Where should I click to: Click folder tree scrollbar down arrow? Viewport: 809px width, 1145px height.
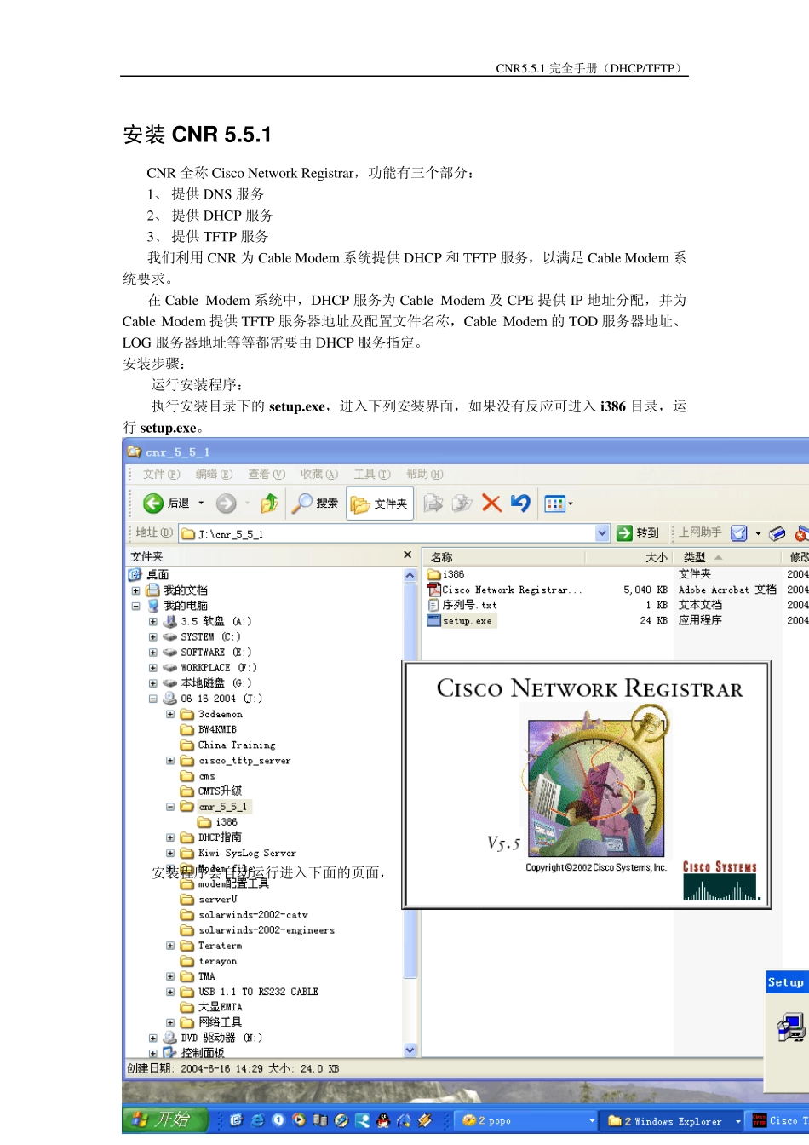410,1050
